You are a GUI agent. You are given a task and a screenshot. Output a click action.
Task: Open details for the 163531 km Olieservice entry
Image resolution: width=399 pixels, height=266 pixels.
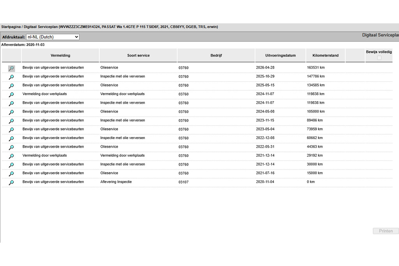[x=11, y=68]
